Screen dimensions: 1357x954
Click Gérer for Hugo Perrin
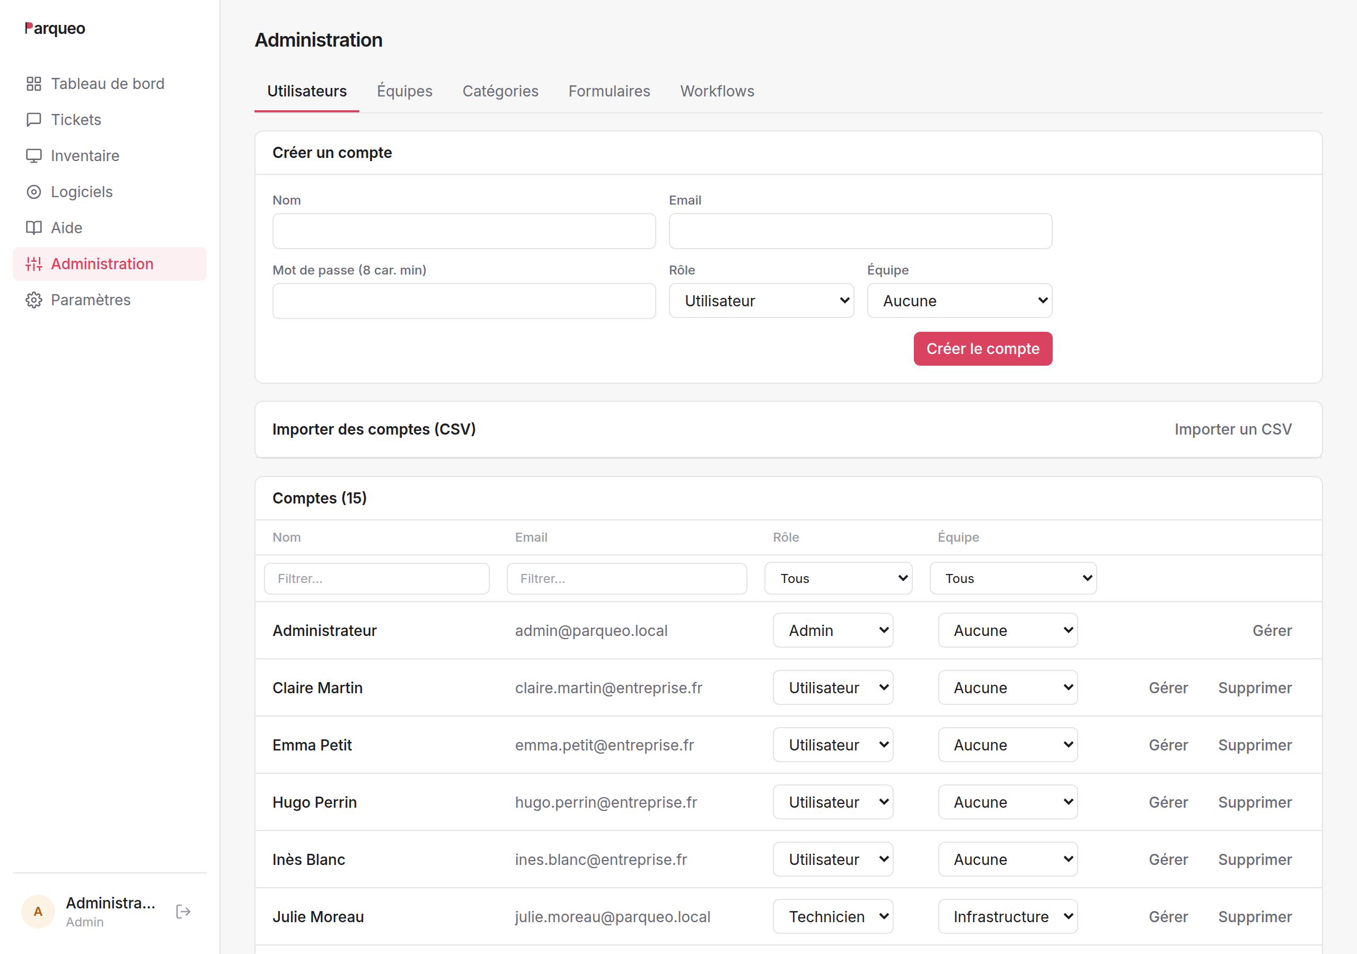pos(1168,802)
